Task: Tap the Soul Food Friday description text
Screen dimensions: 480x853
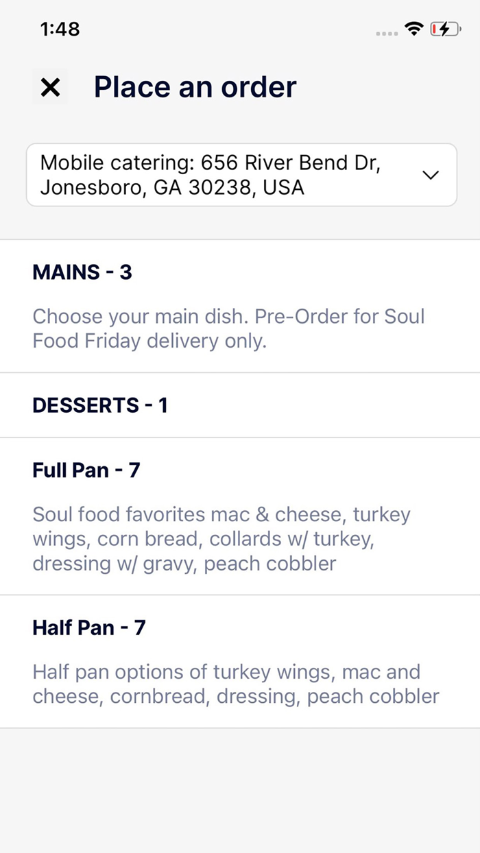Action: 229,328
